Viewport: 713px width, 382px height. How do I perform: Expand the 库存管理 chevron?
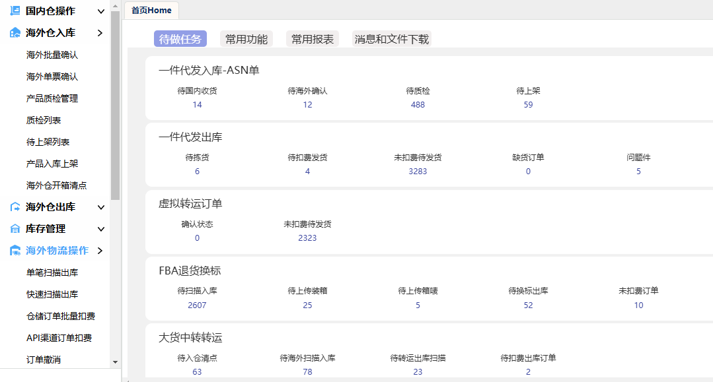[100, 229]
